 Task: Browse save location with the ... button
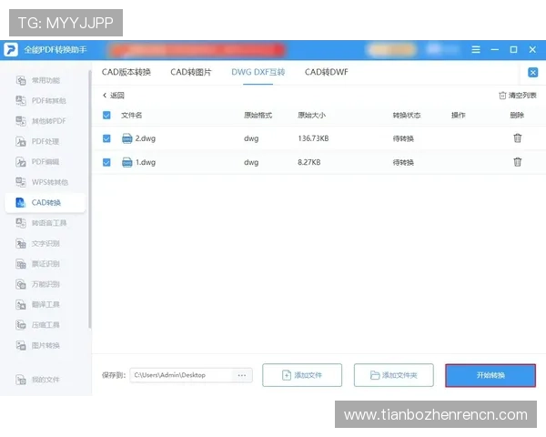(242, 375)
